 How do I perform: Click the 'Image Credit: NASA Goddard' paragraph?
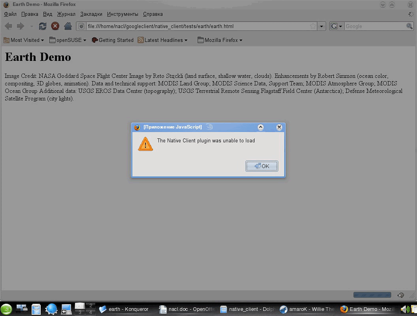click(x=204, y=87)
